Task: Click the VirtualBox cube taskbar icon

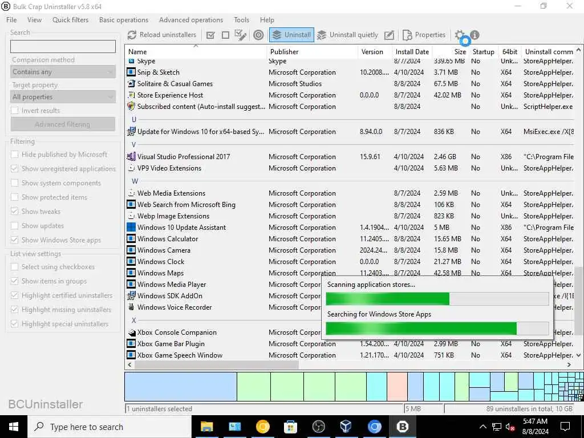Action: tap(346, 427)
